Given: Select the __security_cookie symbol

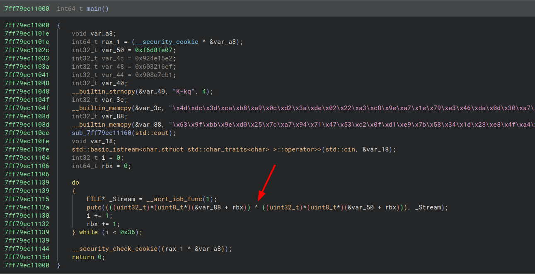Looking at the screenshot, I should pyautogui.click(x=166, y=41).
